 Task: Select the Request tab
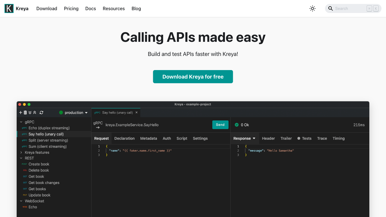[101, 138]
